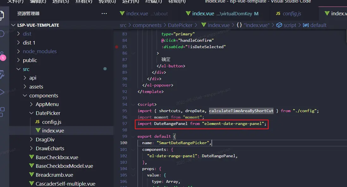The height and width of the screenshot is (187, 347).
Task: Collapse the DatePicker folder
Action: pyautogui.click(x=31, y=113)
